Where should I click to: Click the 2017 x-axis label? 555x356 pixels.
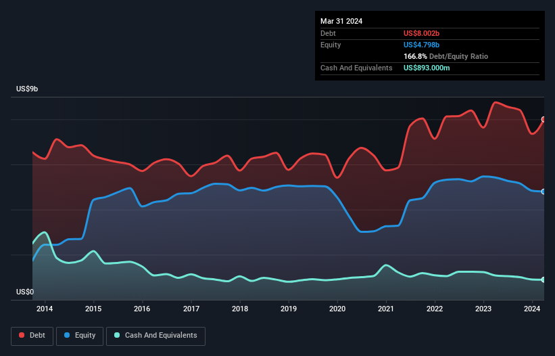[x=191, y=309]
